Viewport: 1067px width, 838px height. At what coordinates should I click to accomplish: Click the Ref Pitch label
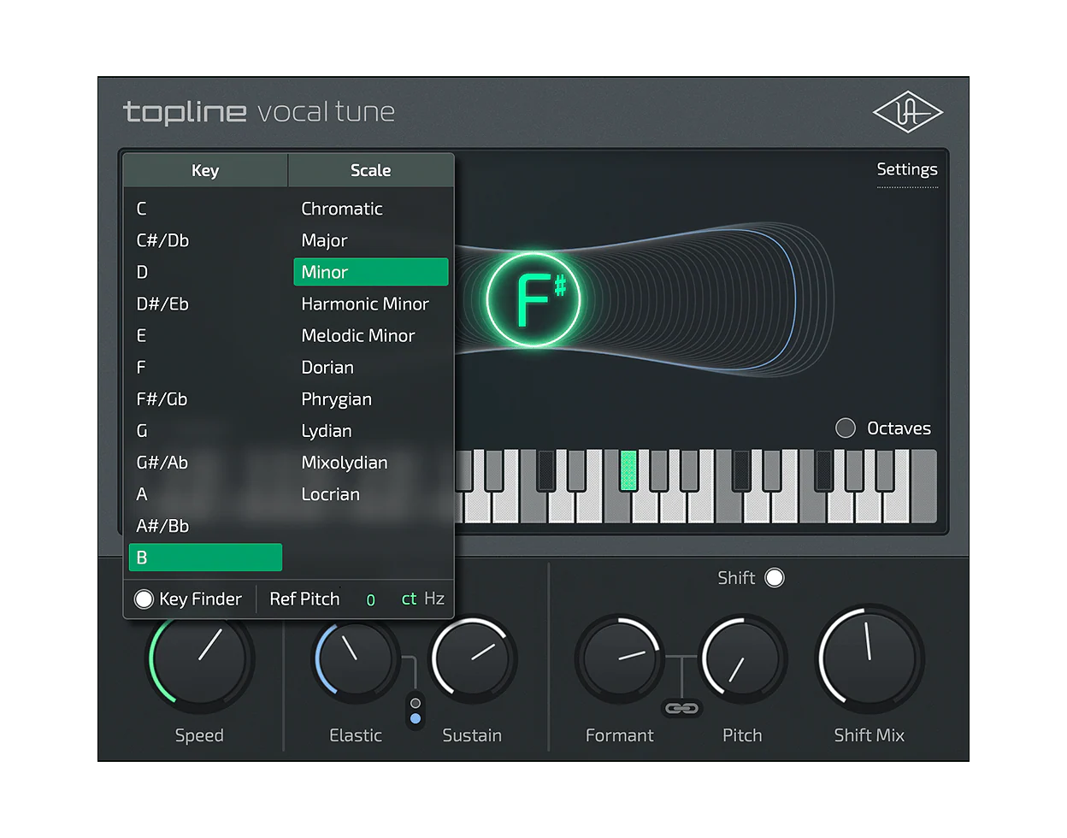coord(304,599)
